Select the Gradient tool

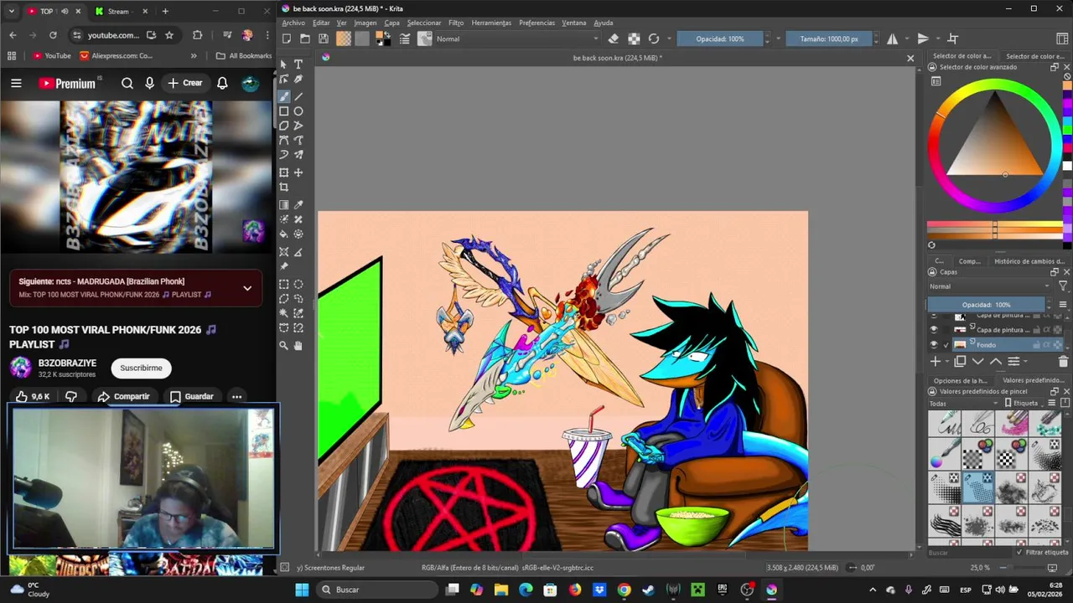(284, 204)
